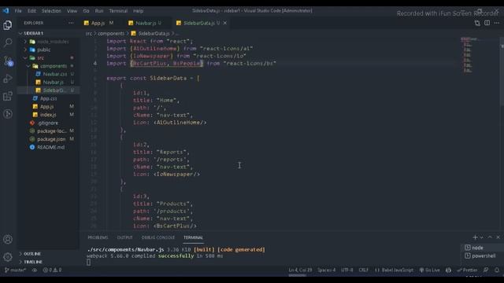Screen dimensions: 504x283
Task: Open Explorer views and more actions menu
Action: [71, 23]
